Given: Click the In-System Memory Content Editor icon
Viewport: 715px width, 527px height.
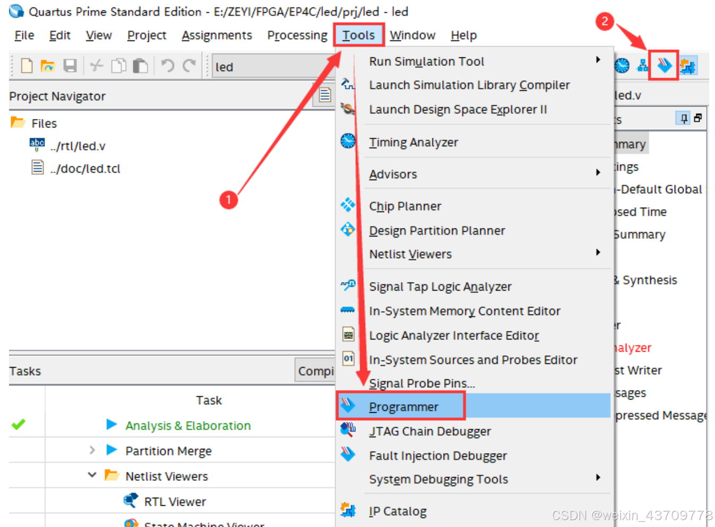Looking at the screenshot, I should (347, 310).
